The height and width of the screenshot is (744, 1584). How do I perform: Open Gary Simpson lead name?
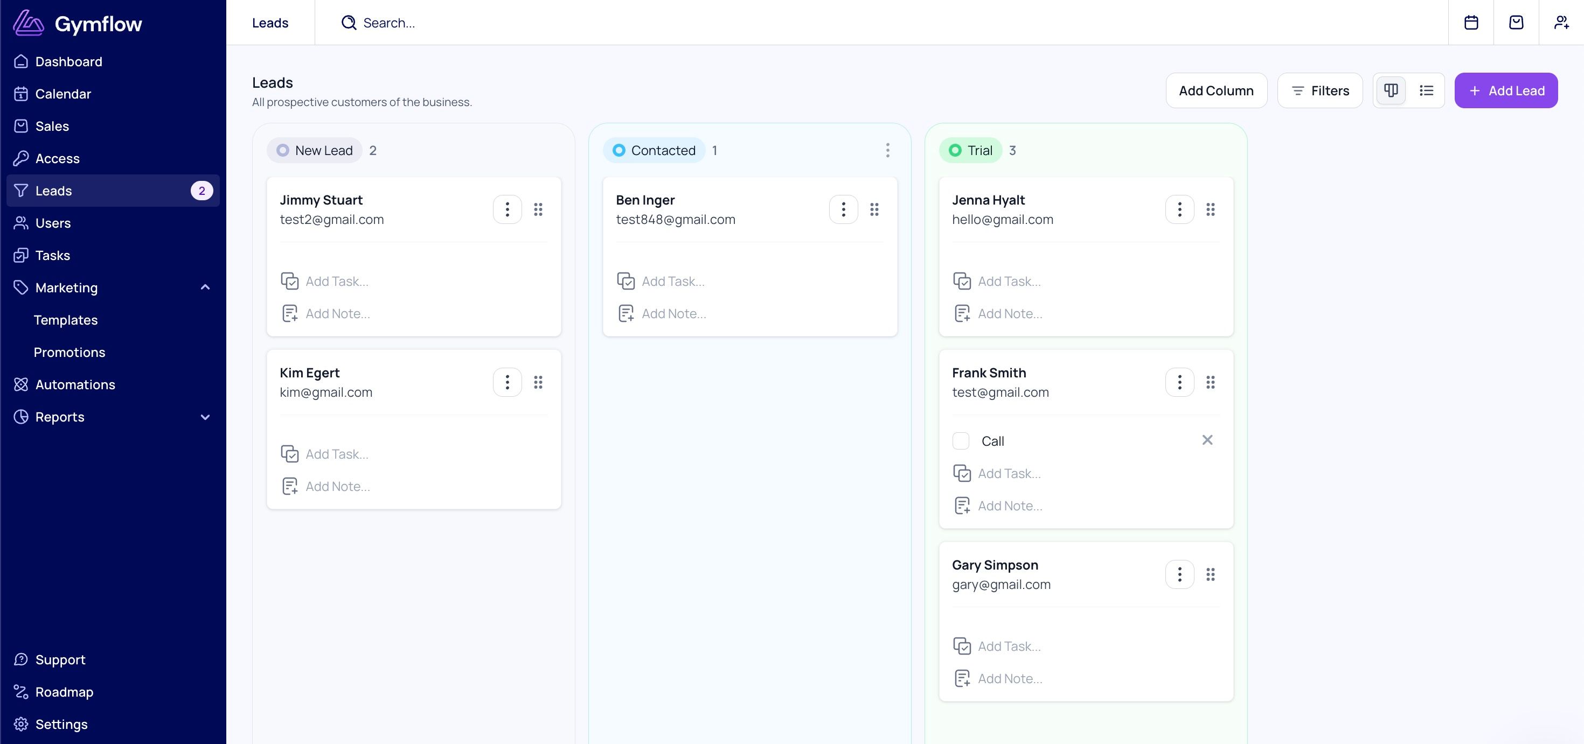(x=995, y=565)
